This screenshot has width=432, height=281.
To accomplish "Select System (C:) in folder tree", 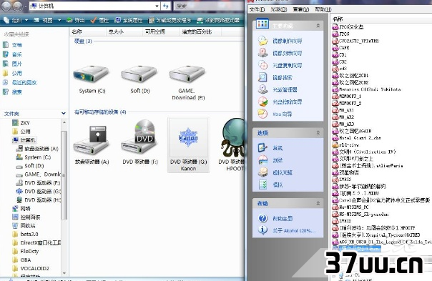I will click(34, 157).
